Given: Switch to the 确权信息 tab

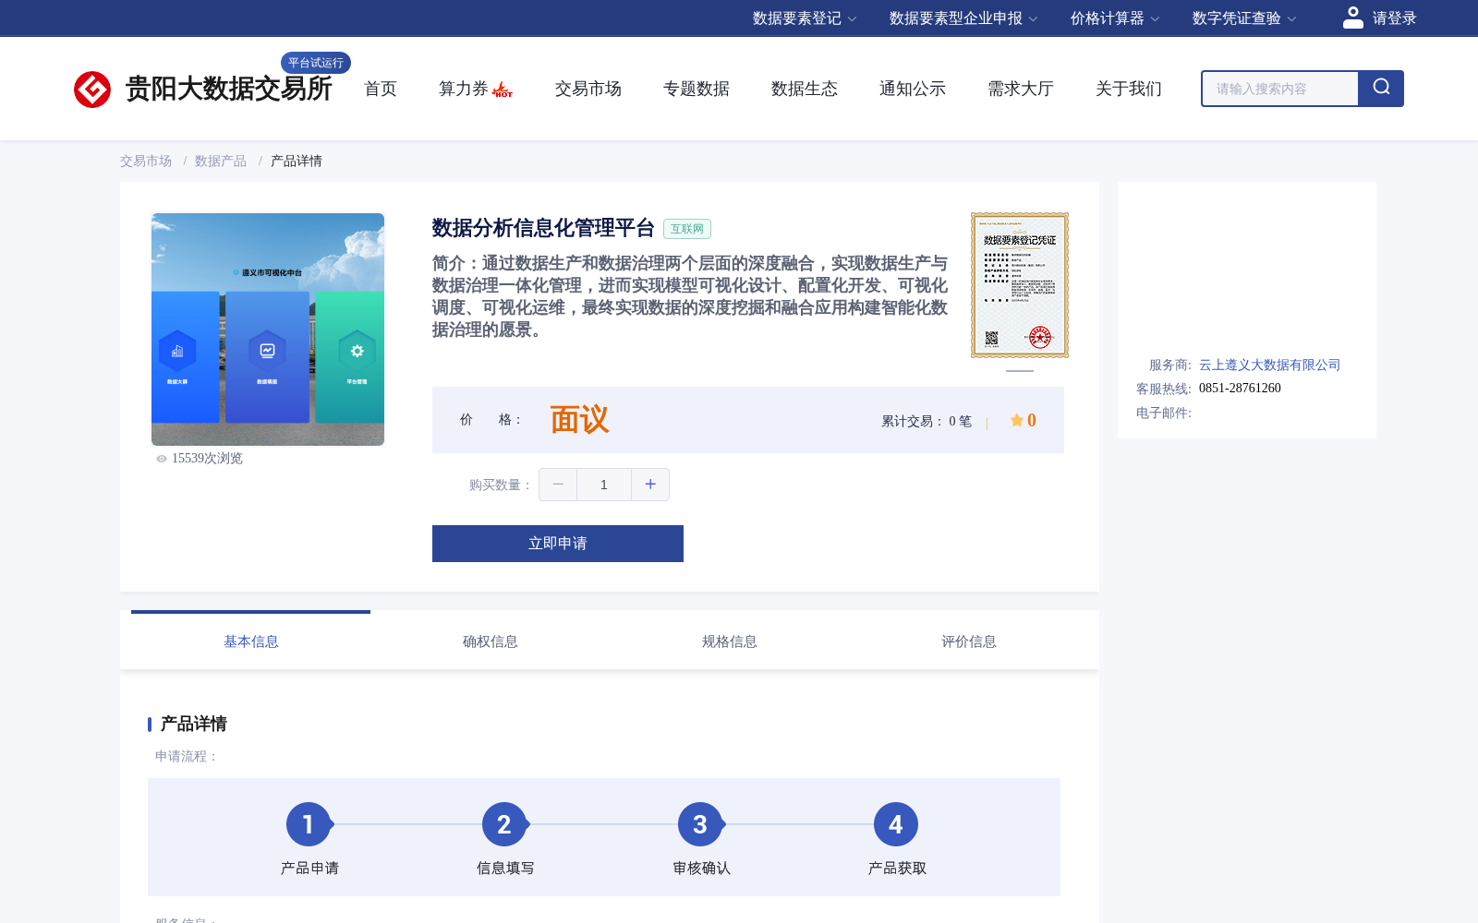Looking at the screenshot, I should pos(491,641).
